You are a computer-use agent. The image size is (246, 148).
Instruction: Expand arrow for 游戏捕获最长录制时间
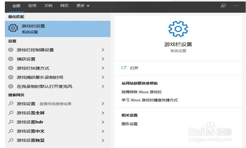[x=103, y=77]
